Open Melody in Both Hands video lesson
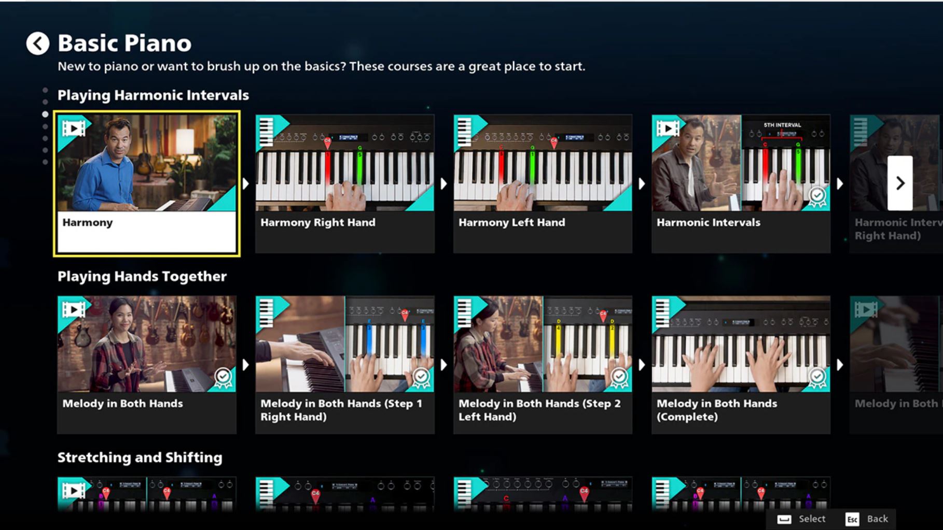Image resolution: width=943 pixels, height=530 pixels. coord(147,365)
